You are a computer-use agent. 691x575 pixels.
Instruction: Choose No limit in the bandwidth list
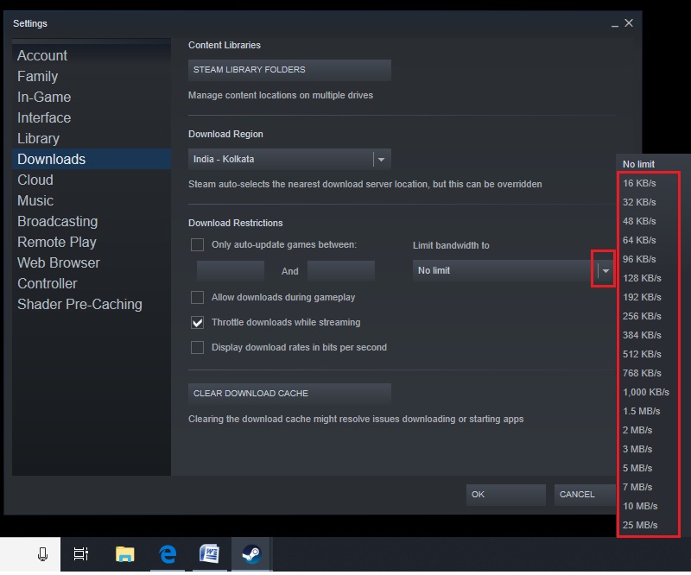(638, 164)
